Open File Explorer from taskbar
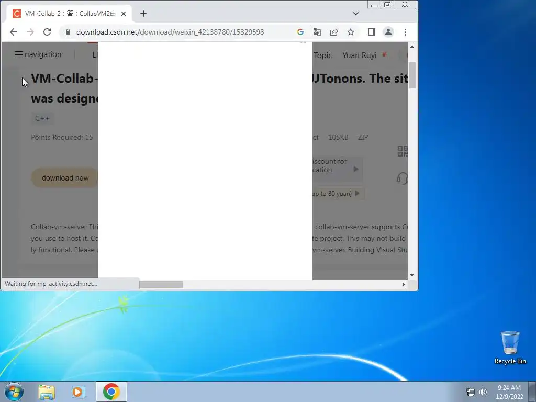The width and height of the screenshot is (536, 402). point(47,392)
